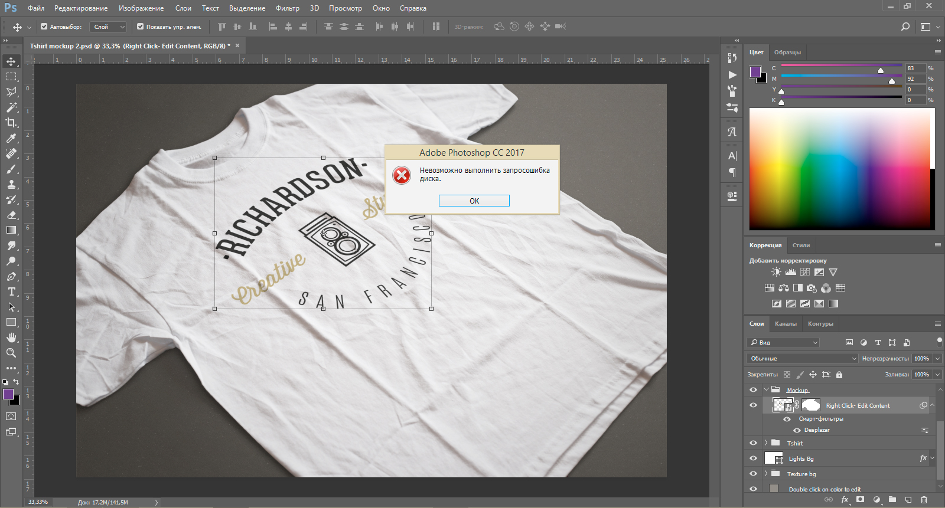Open the Обычные blend mode dropdown
This screenshot has height=508, width=945.
point(802,359)
